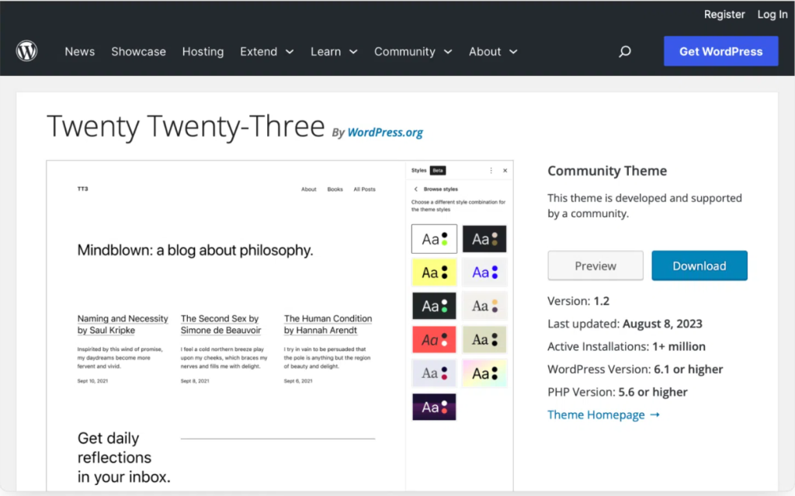Select the lavender-grey style swatch

tap(434, 373)
